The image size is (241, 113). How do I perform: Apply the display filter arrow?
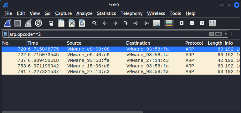tap(218, 34)
